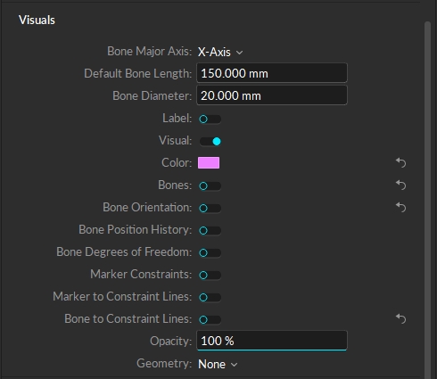Turn off the Visual toggle
Viewport: 437px width, 379px height.
pos(210,141)
